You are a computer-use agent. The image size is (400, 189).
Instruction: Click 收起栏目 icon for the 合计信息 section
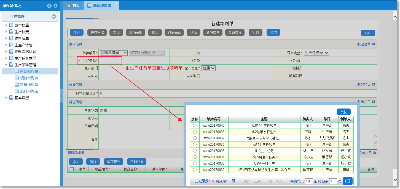(374, 85)
